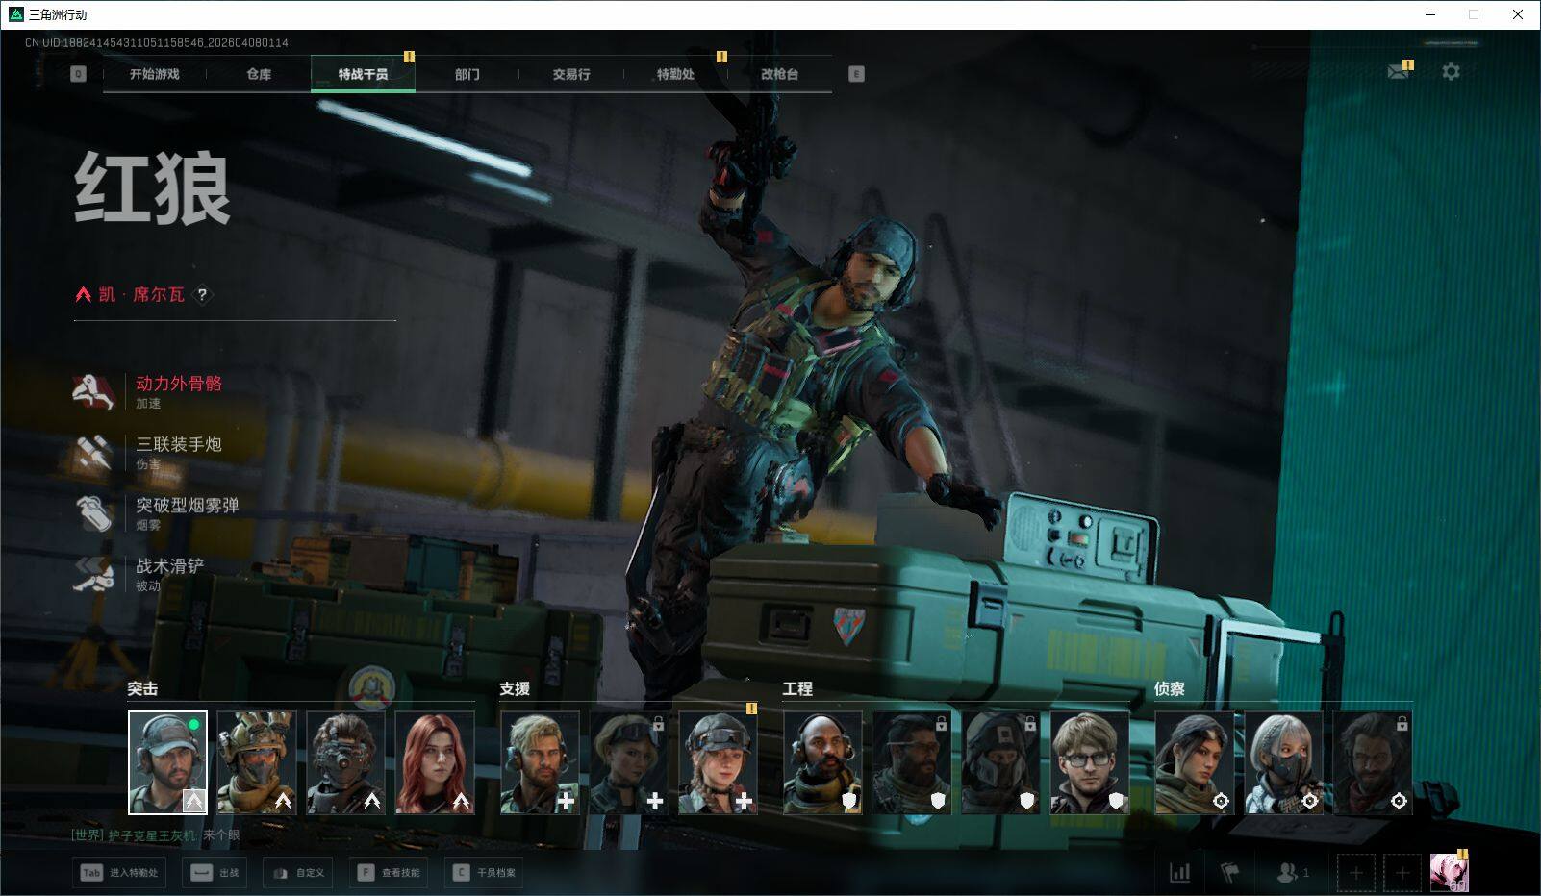Choose the glasses-wearing engineer operator portrait
Image resolution: width=1541 pixels, height=896 pixels.
[1089, 762]
